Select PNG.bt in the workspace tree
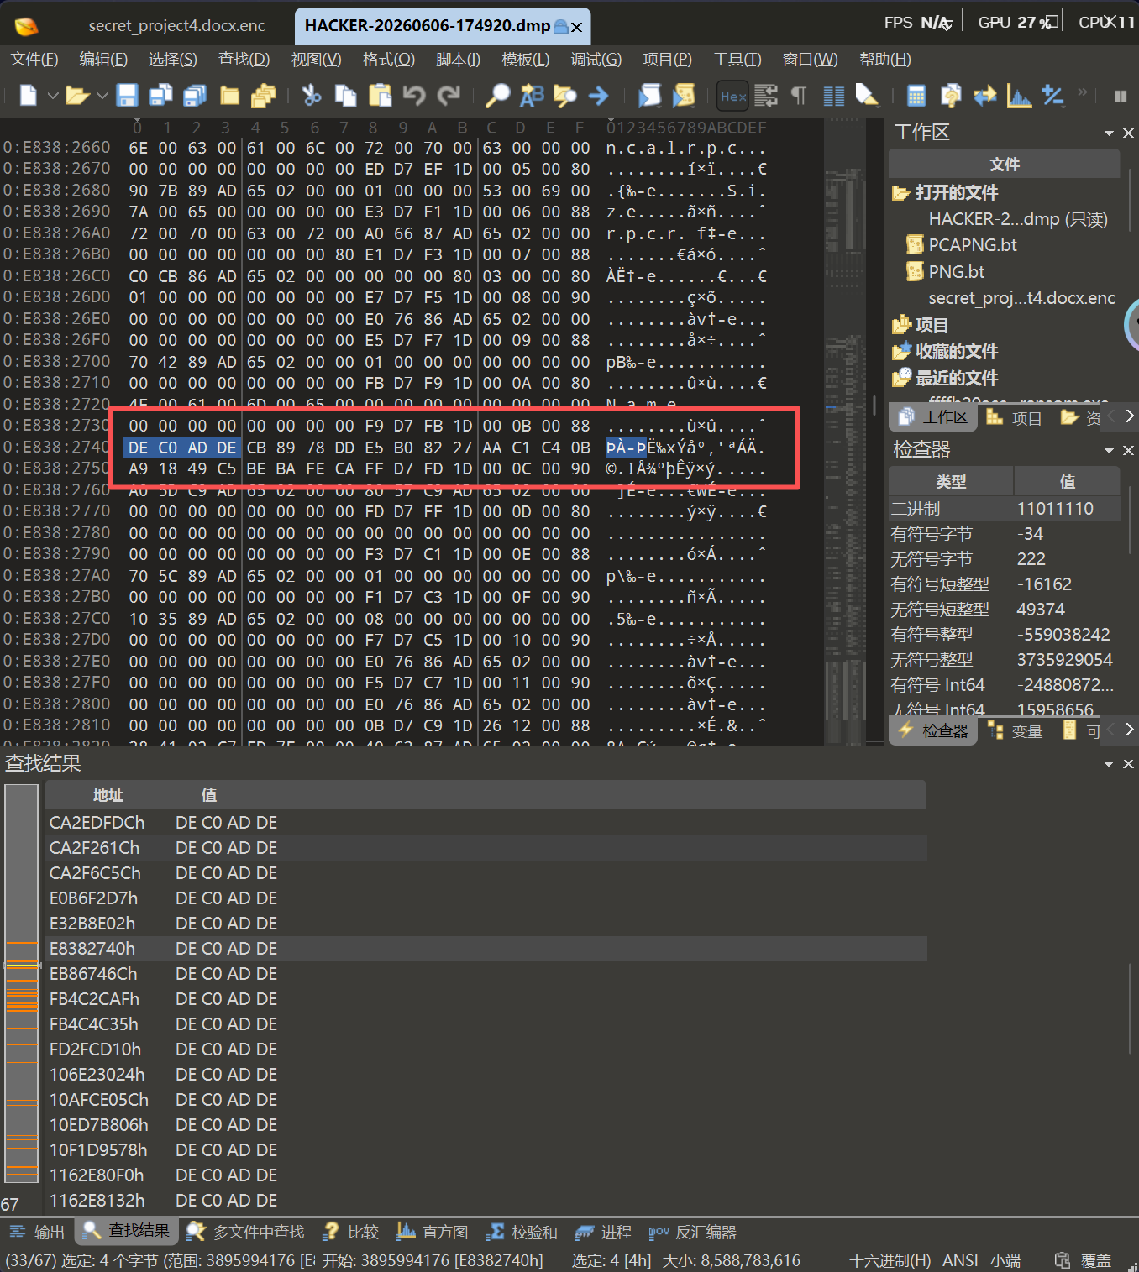This screenshot has width=1139, height=1272. (957, 272)
